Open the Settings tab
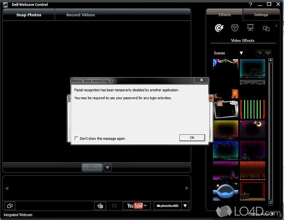Screen dimensions: 284x220 (261, 15)
